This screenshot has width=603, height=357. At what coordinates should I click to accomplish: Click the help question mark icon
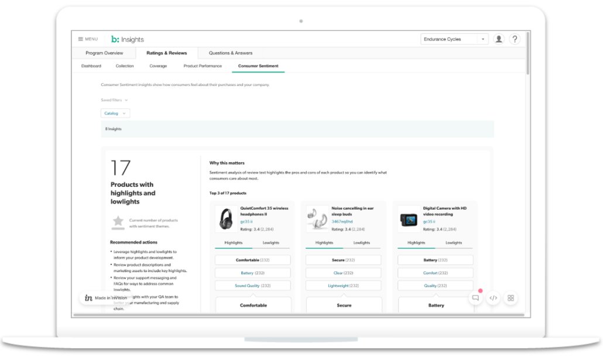click(515, 39)
